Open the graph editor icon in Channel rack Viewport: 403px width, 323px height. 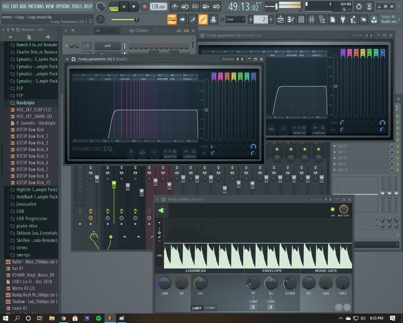coord(179,31)
